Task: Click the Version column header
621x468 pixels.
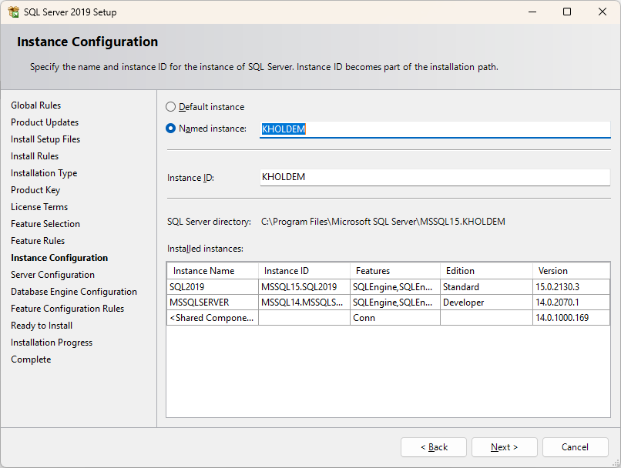Action: point(570,271)
